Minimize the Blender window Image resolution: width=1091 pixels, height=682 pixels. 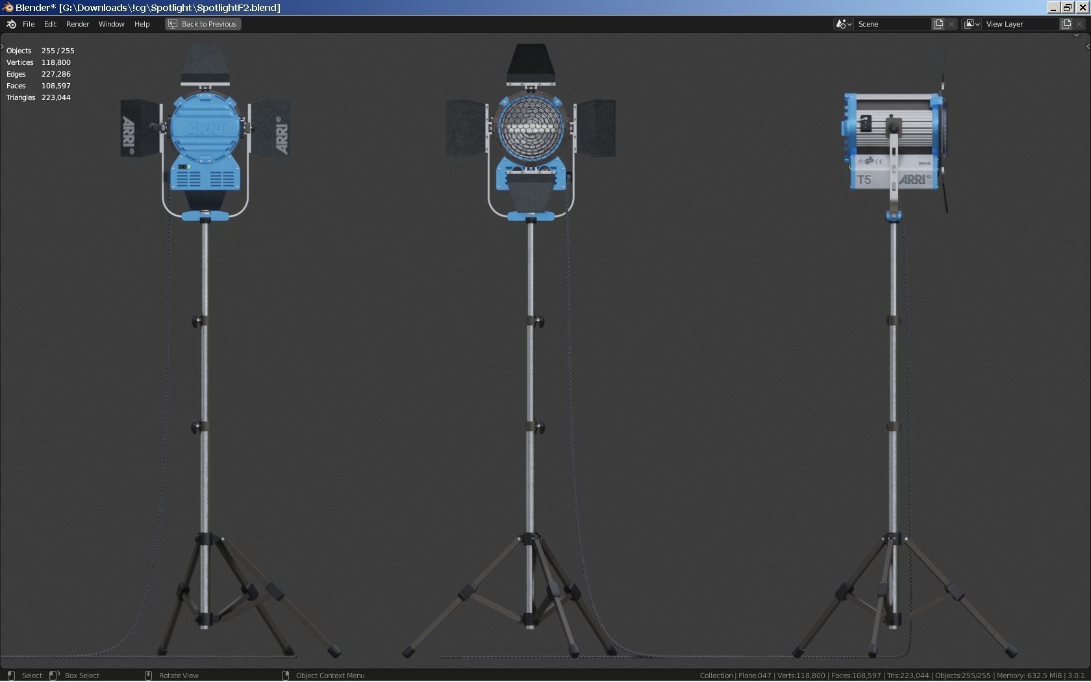[x=1053, y=7]
